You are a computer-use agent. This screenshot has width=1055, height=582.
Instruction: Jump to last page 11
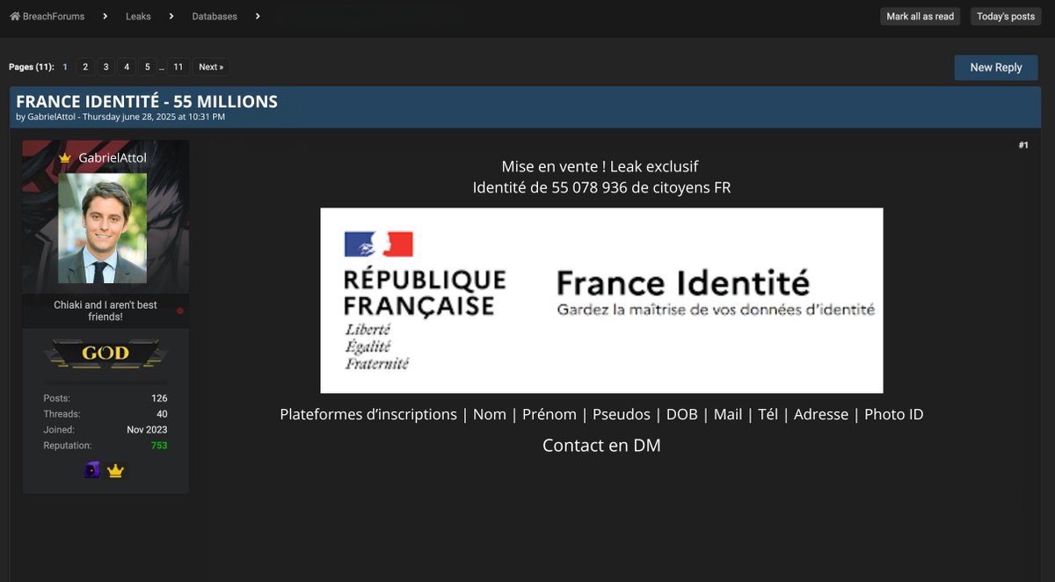178,67
